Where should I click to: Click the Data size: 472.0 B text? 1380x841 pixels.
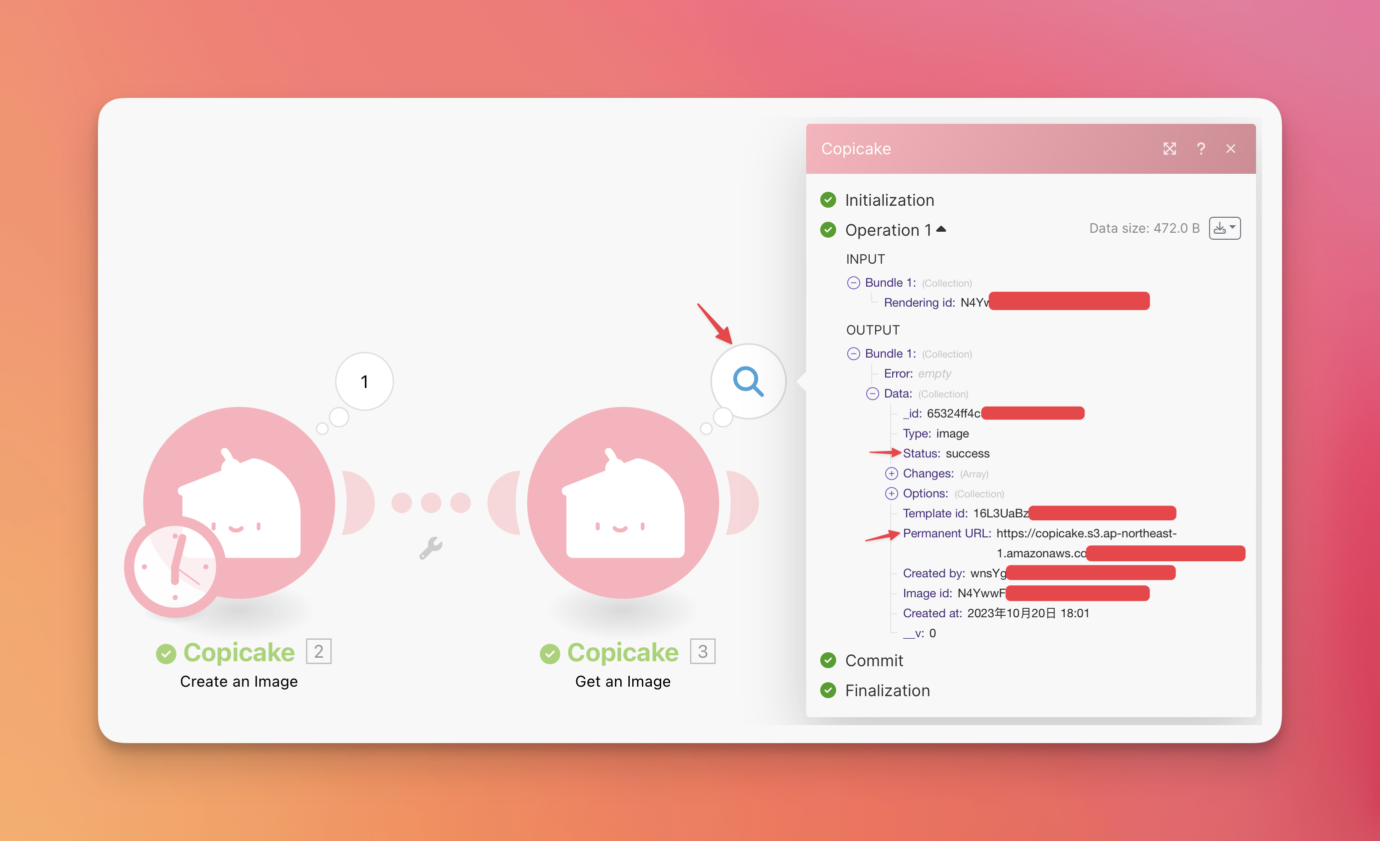[1144, 228]
